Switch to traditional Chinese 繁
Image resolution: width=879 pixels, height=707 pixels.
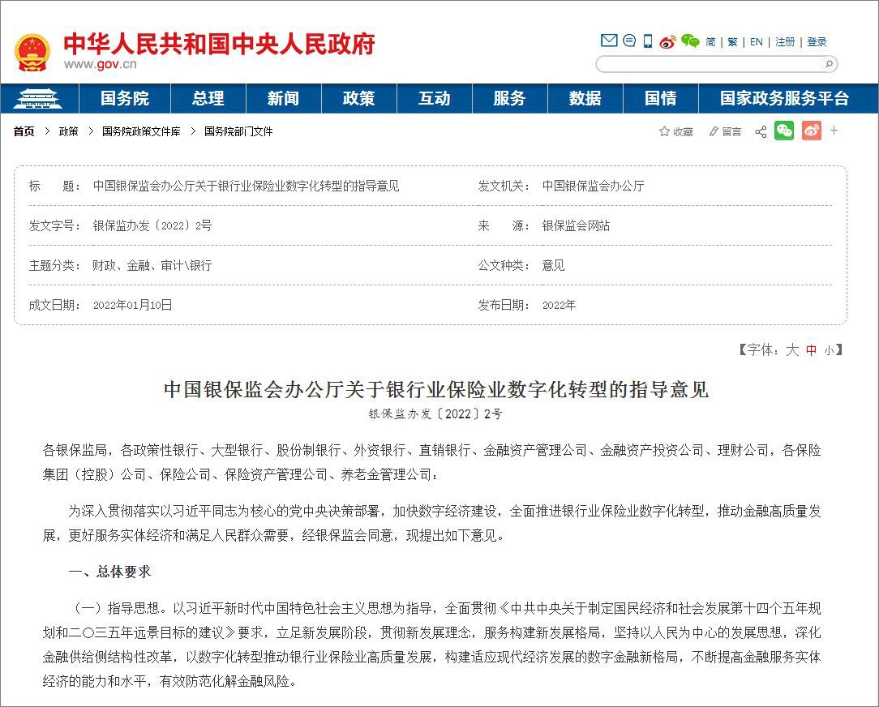pyautogui.click(x=732, y=42)
